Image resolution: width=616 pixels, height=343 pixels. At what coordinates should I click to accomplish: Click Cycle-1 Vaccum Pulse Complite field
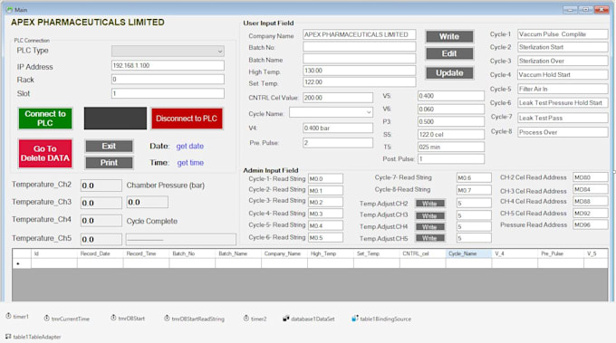[563, 34]
